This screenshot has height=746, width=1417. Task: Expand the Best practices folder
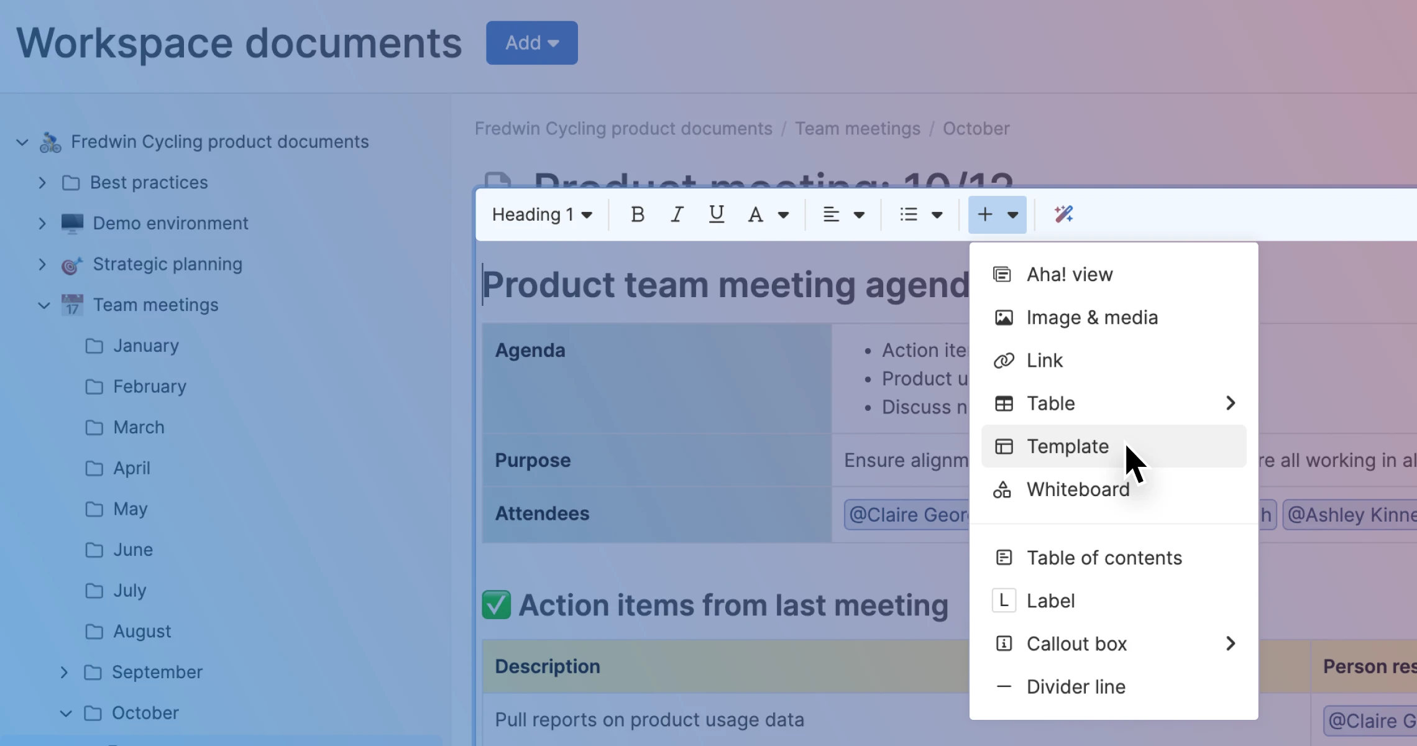point(42,183)
